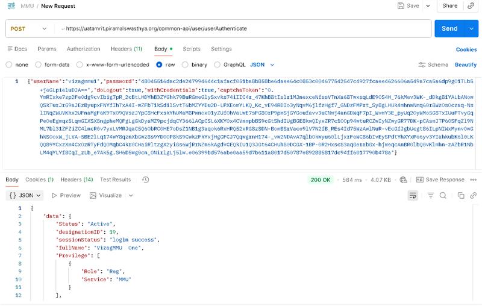Image resolution: width=482 pixels, height=306 pixels.
Task: Click the filter response icon
Action: 430,195
